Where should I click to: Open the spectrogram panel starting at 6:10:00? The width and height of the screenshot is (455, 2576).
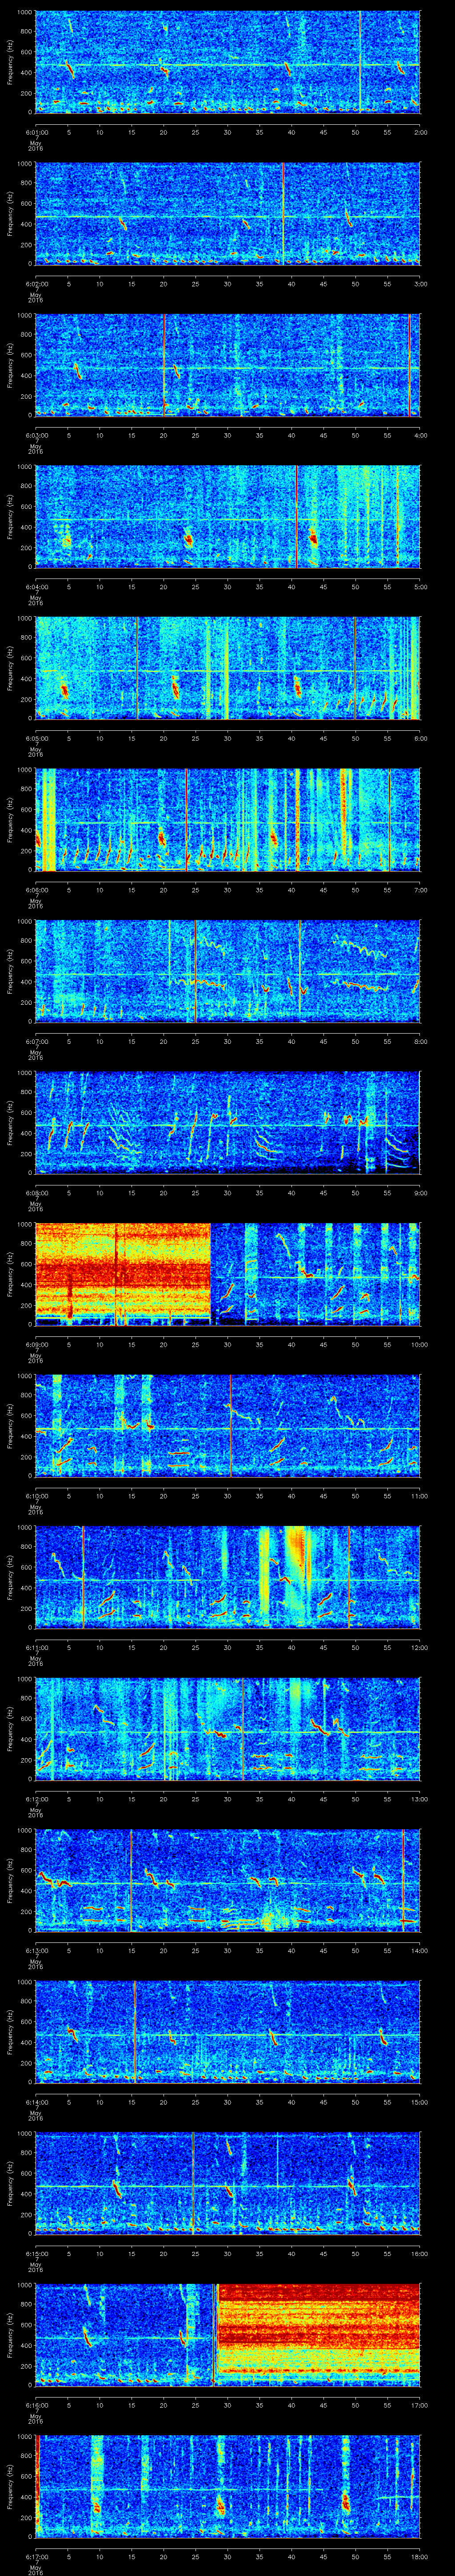228,1425
